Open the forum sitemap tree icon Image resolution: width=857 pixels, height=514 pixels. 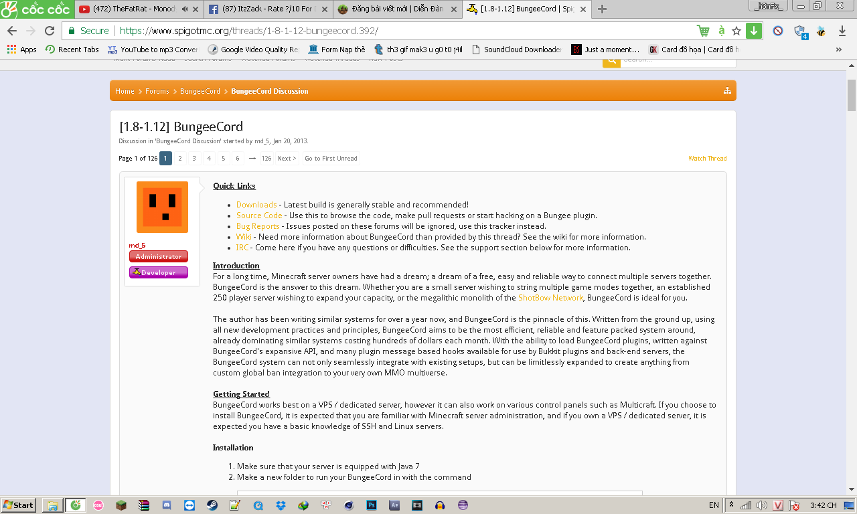pyautogui.click(x=727, y=91)
